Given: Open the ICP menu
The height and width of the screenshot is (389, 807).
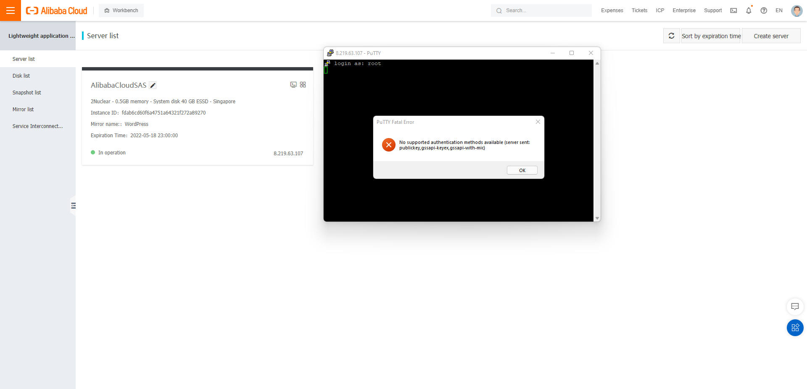Looking at the screenshot, I should (660, 10).
